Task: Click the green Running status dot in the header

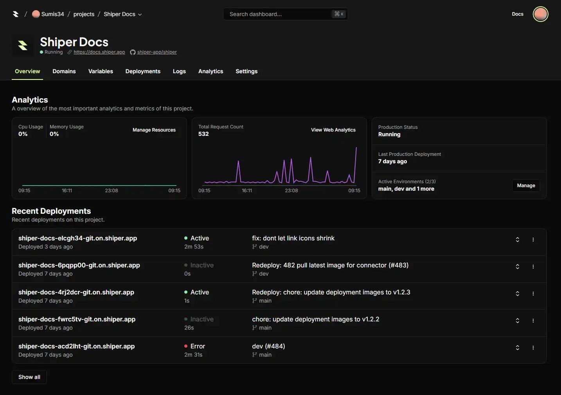Action: click(x=41, y=52)
